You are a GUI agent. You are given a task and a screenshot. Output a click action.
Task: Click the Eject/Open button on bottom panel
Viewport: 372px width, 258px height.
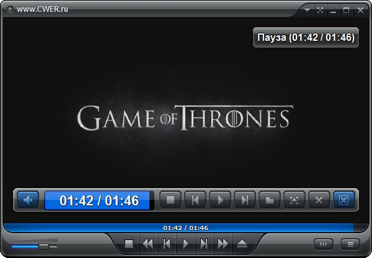click(242, 244)
